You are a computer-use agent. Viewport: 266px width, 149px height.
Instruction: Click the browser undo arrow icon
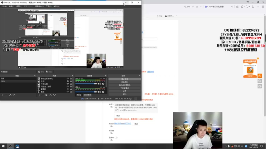[x=247, y=7]
